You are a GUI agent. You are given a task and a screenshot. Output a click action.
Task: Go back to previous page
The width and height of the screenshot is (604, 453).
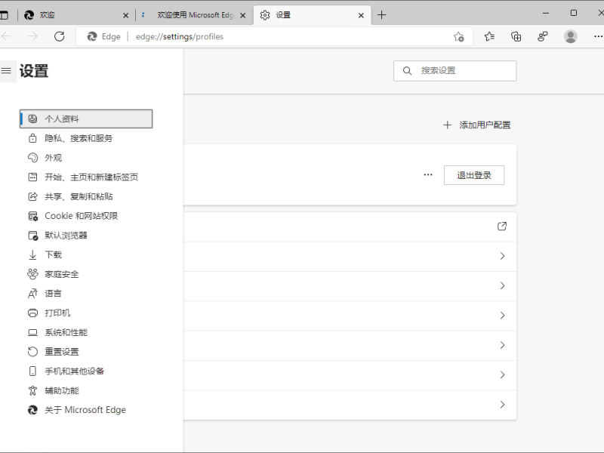tap(6, 36)
